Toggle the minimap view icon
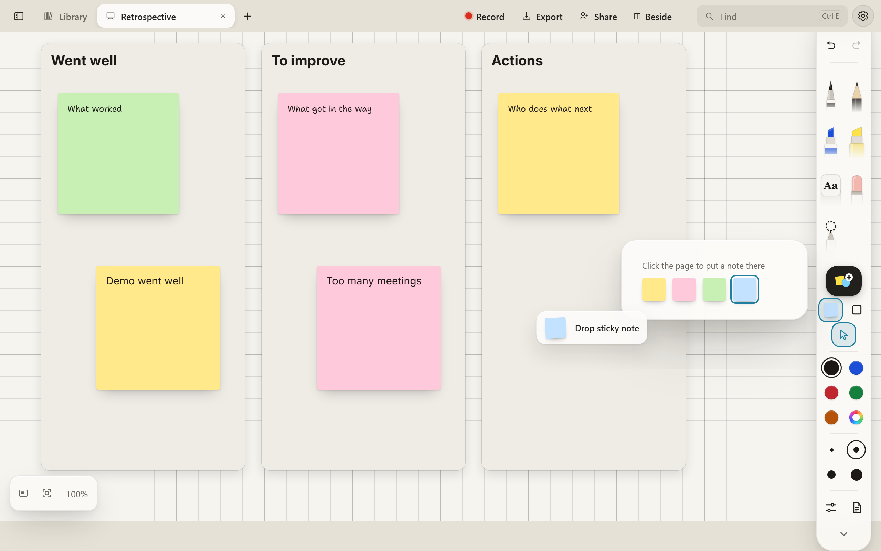 coord(23,493)
